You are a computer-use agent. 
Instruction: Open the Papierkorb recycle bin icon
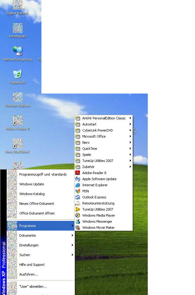click(18, 74)
